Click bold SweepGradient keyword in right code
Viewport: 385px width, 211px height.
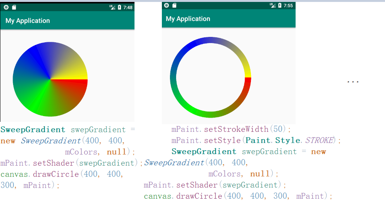[x=204, y=151]
